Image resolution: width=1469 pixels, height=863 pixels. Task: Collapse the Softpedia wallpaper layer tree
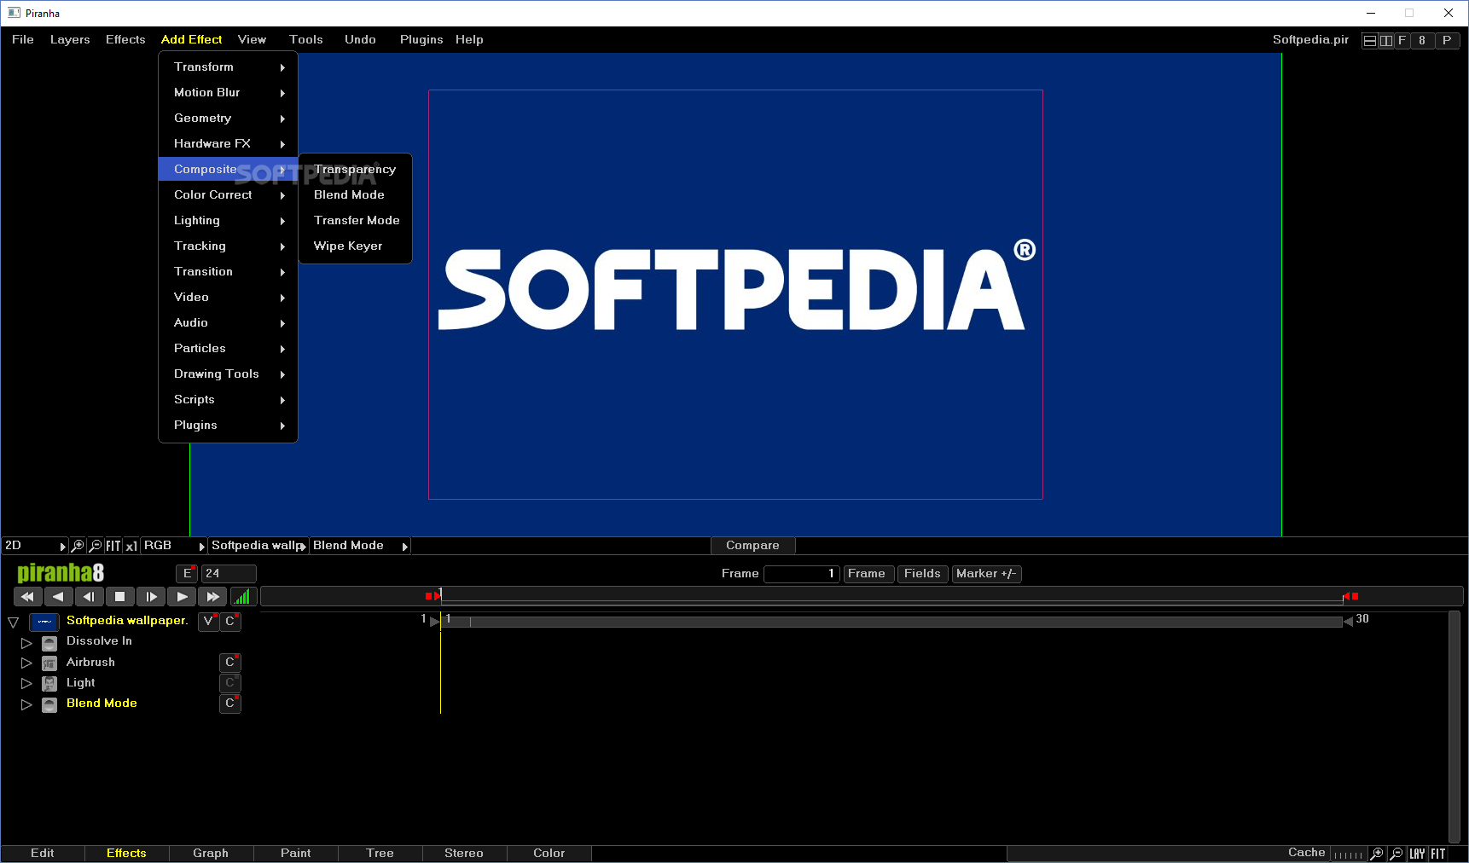[x=13, y=623]
